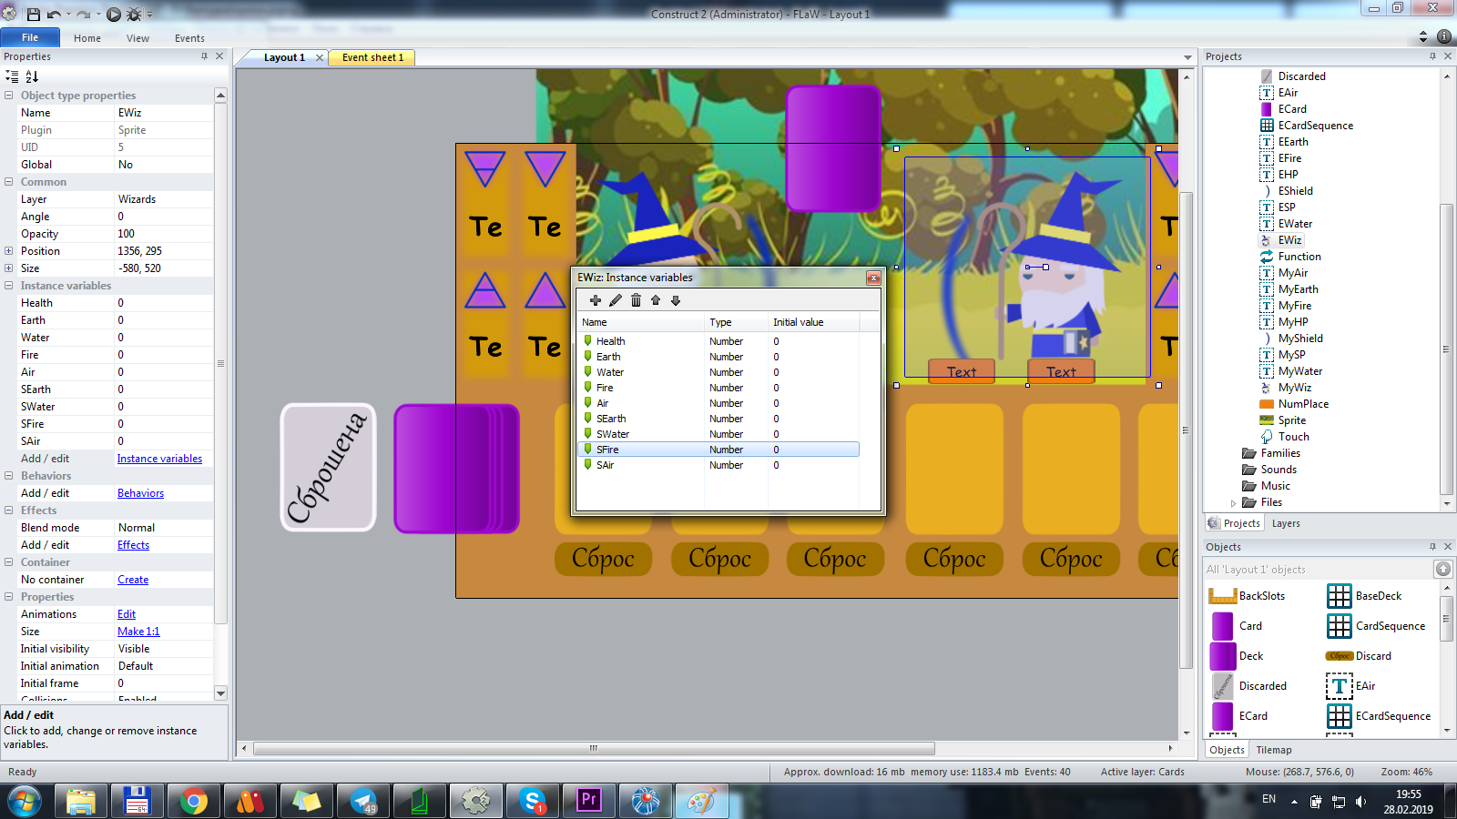Click the Save project icon
Image resolution: width=1457 pixels, height=819 pixels.
(x=34, y=14)
